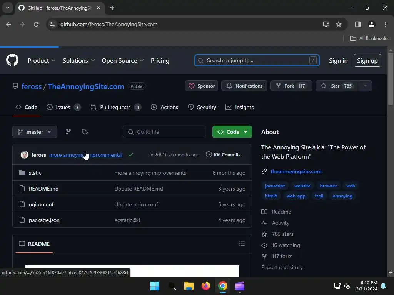Sponsor the repository

pos(202,86)
